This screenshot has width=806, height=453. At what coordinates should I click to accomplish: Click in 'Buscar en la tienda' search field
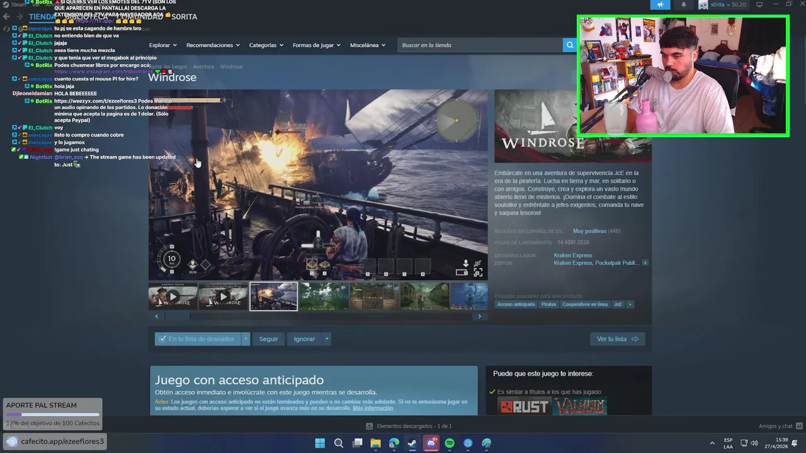coord(480,45)
